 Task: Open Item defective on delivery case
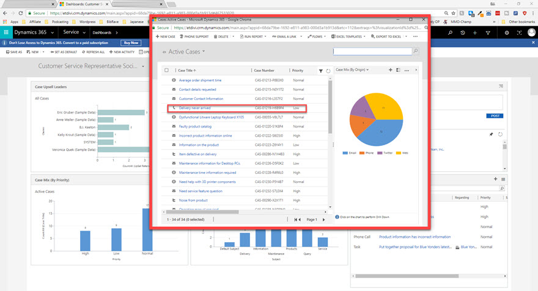pos(197,154)
